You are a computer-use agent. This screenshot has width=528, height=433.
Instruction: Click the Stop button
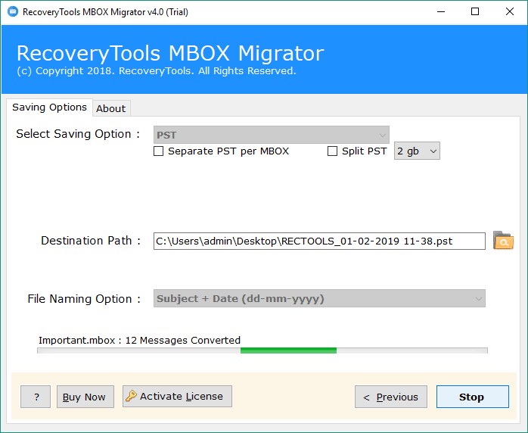tap(473, 397)
